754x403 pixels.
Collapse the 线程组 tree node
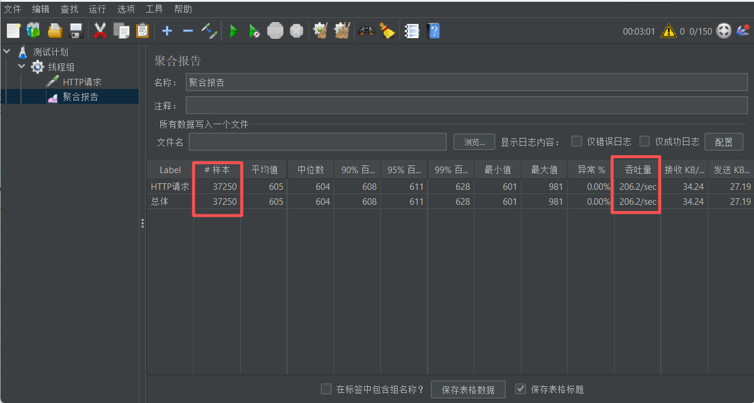pos(22,66)
